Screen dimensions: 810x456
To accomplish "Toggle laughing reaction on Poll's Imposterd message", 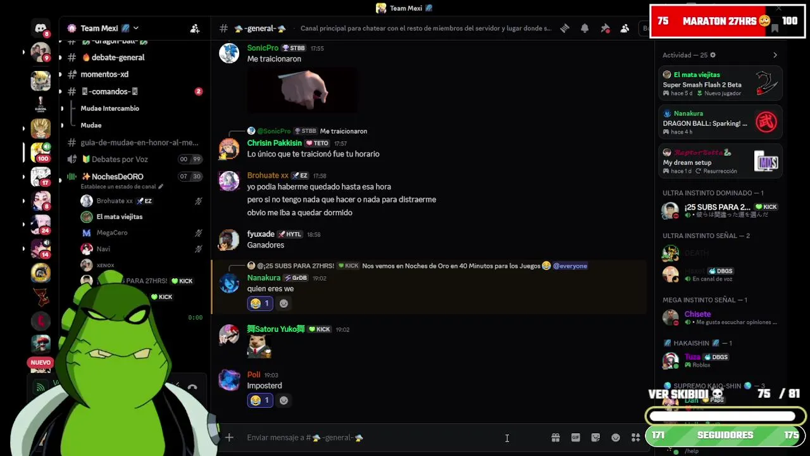I will 260,400.
